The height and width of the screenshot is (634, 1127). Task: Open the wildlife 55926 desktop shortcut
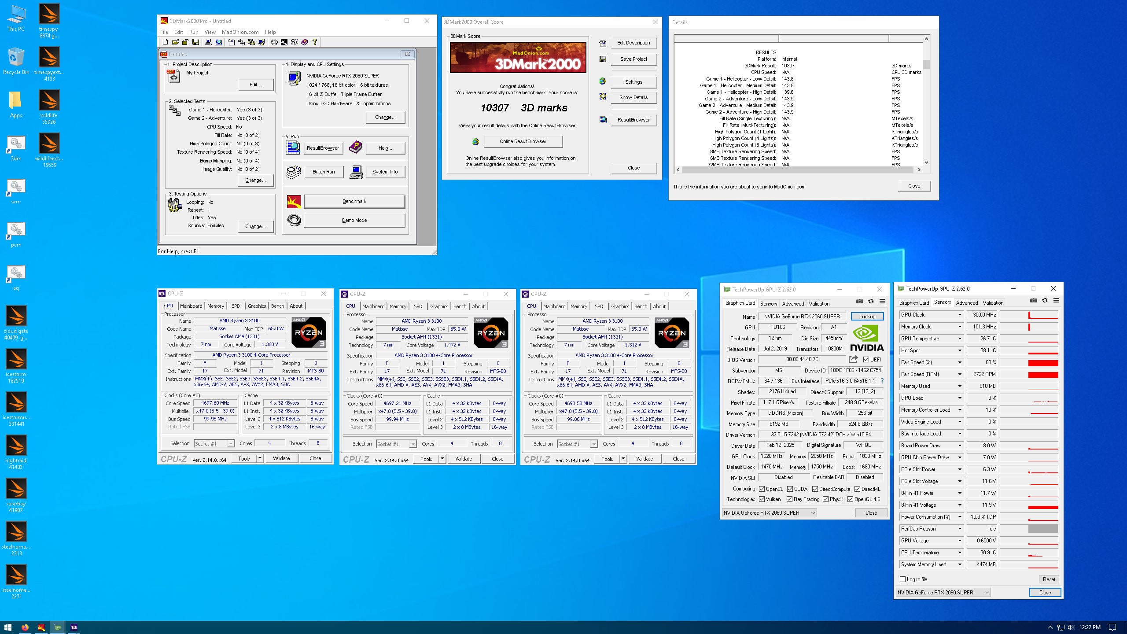point(49,107)
